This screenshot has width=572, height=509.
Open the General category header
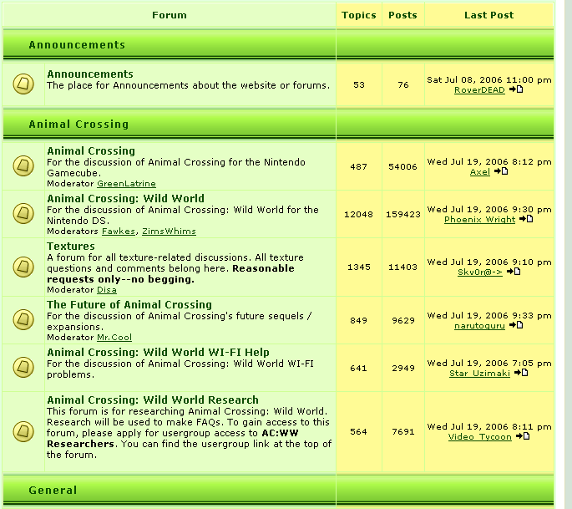click(53, 491)
